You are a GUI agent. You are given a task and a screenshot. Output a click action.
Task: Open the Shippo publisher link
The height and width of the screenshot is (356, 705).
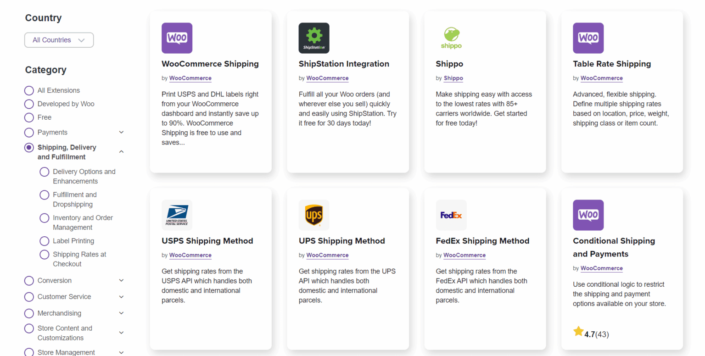pos(453,78)
